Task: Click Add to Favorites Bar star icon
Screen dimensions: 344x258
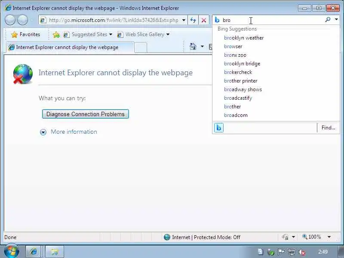Action: pos(56,35)
